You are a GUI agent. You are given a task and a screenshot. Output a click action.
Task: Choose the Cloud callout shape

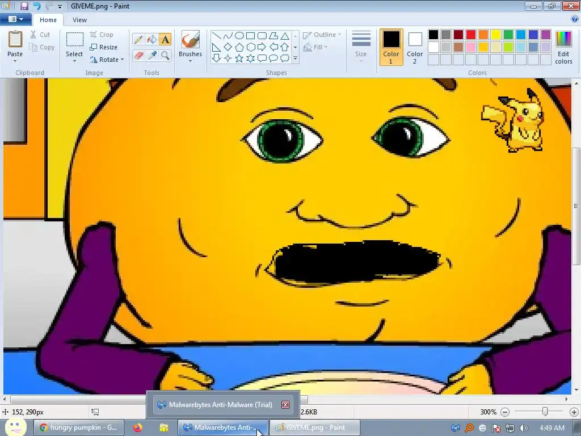(x=285, y=58)
